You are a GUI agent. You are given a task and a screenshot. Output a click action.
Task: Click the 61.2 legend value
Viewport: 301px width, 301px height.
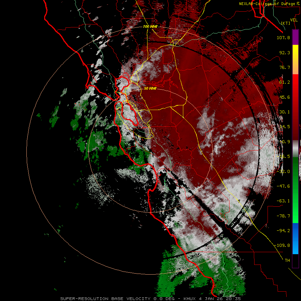pyautogui.click(x=285, y=82)
